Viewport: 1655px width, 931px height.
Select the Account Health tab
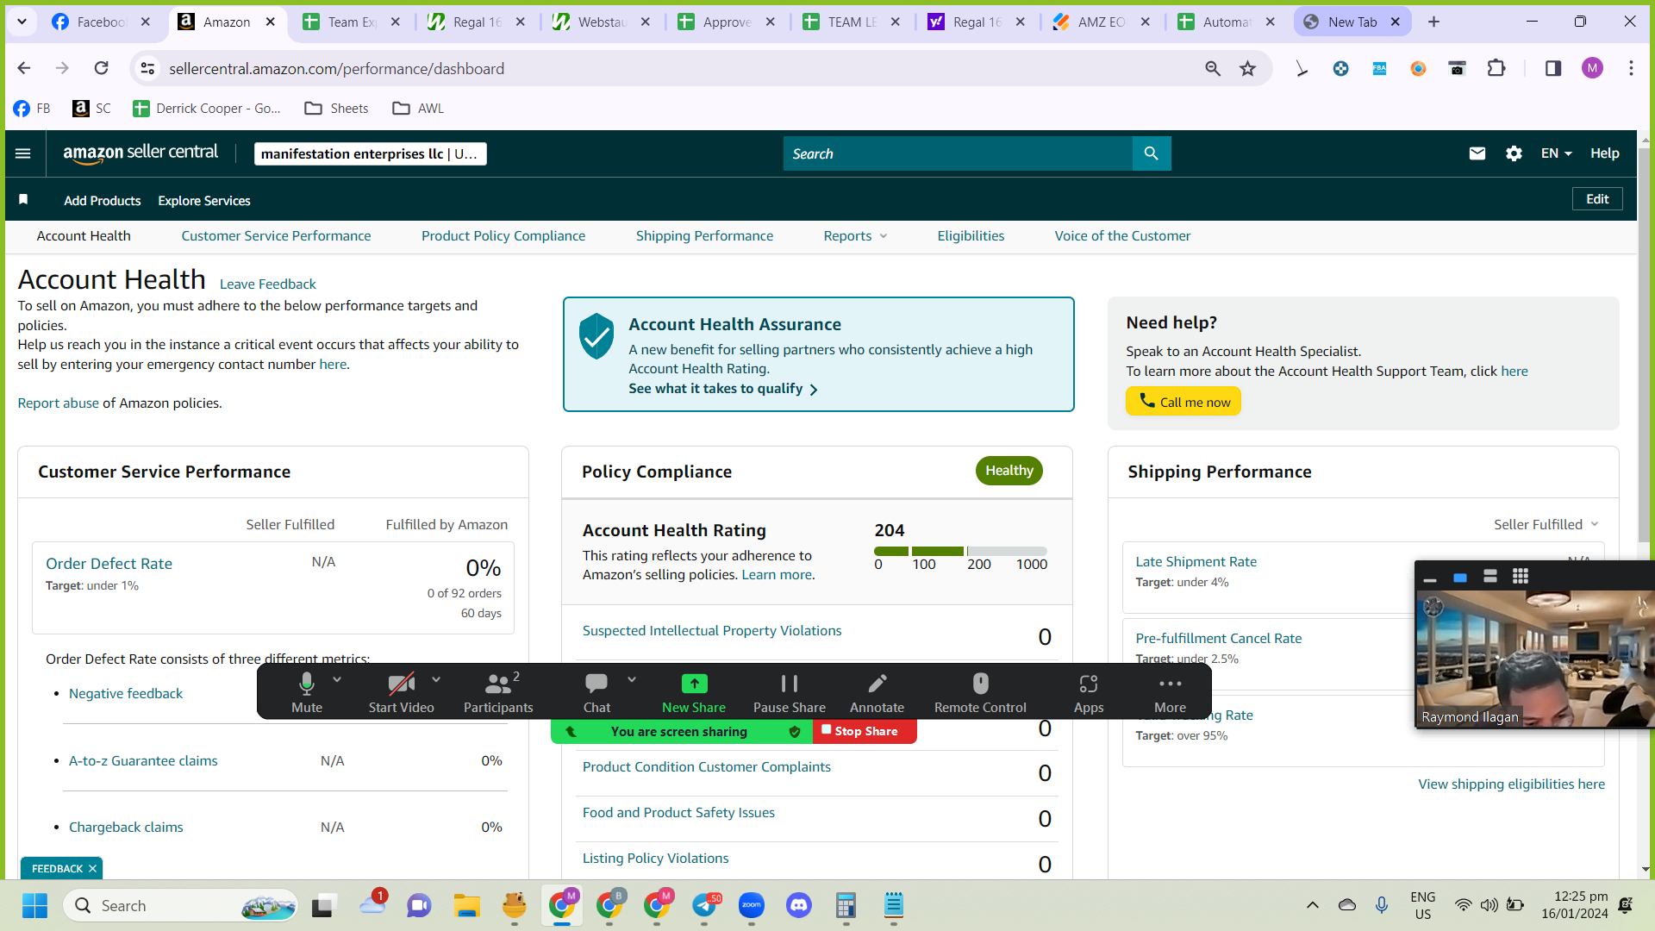pos(84,236)
